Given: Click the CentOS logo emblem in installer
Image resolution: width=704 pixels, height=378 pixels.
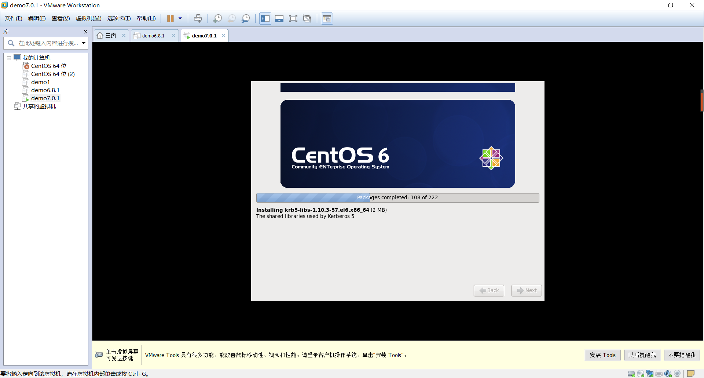Looking at the screenshot, I should (491, 158).
